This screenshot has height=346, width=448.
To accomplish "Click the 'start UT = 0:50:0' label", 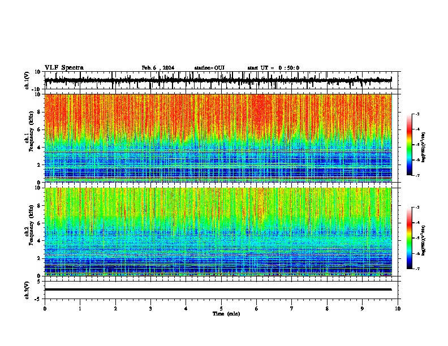I will (273, 68).
